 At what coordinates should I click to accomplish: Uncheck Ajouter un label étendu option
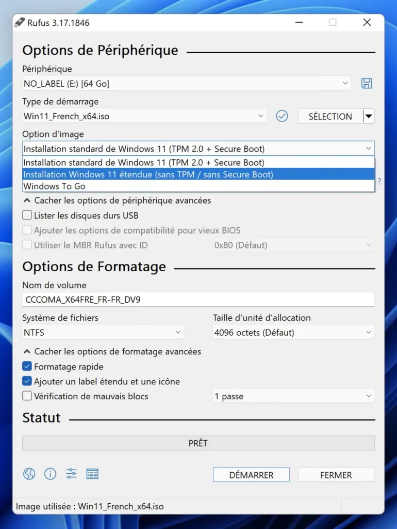click(27, 382)
